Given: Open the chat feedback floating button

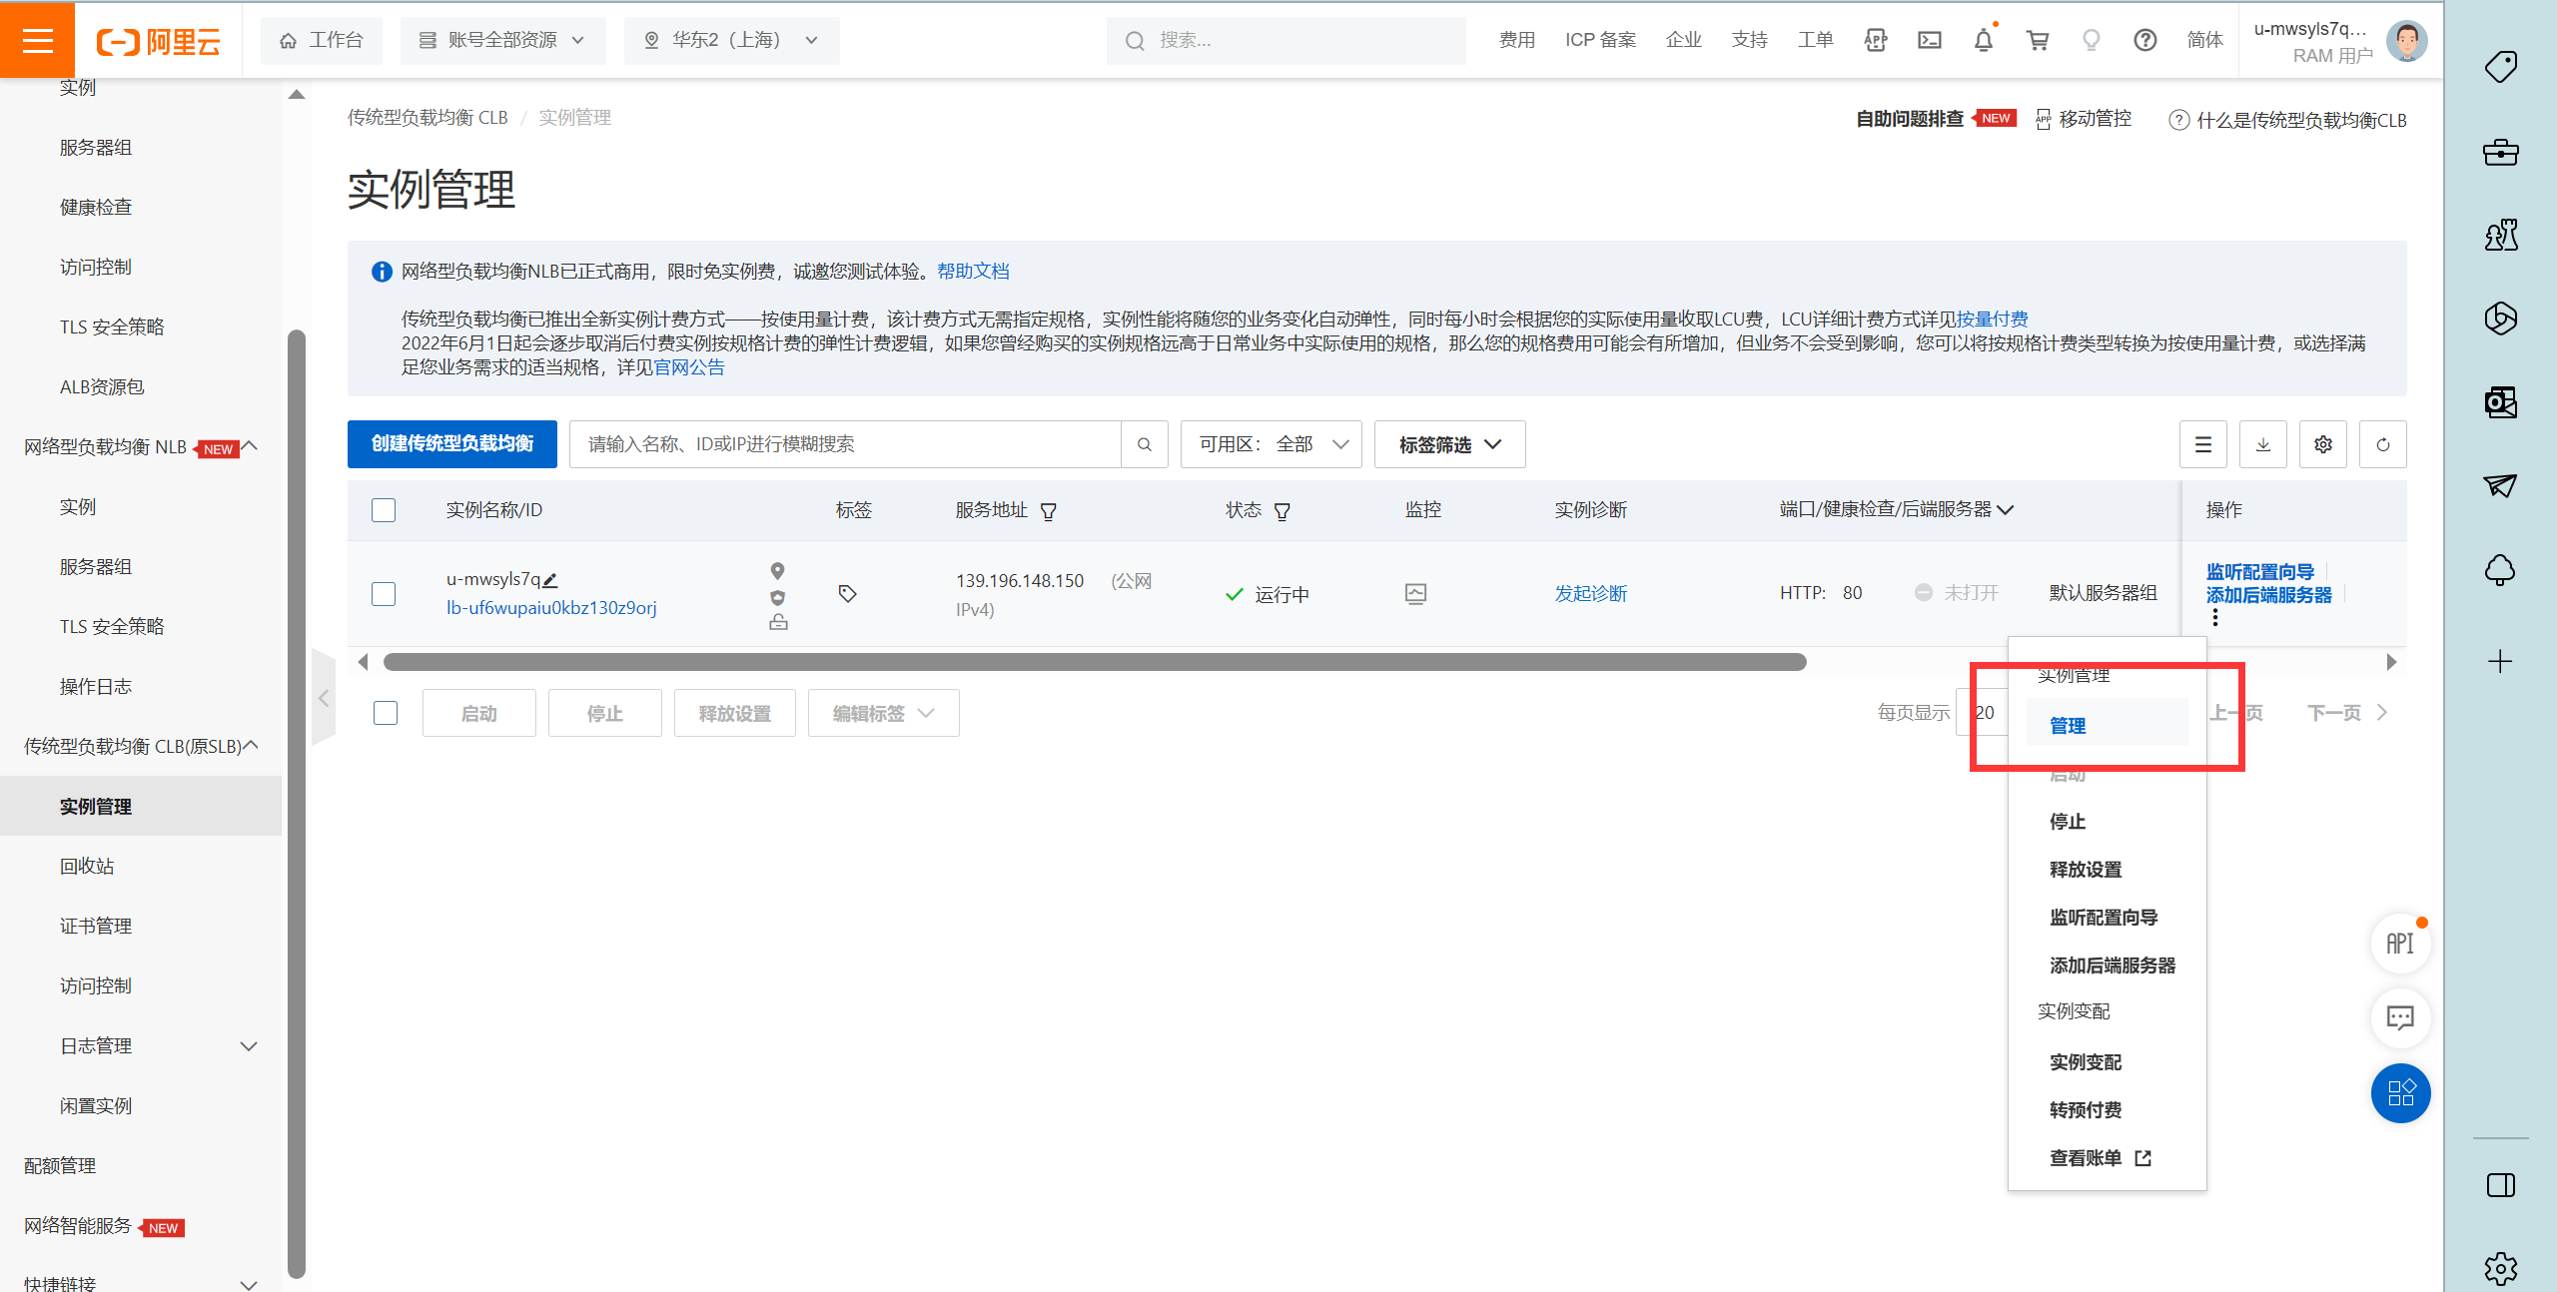Looking at the screenshot, I should point(2400,1017).
